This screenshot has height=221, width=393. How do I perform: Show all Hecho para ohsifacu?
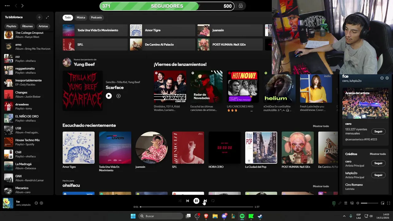click(321, 186)
